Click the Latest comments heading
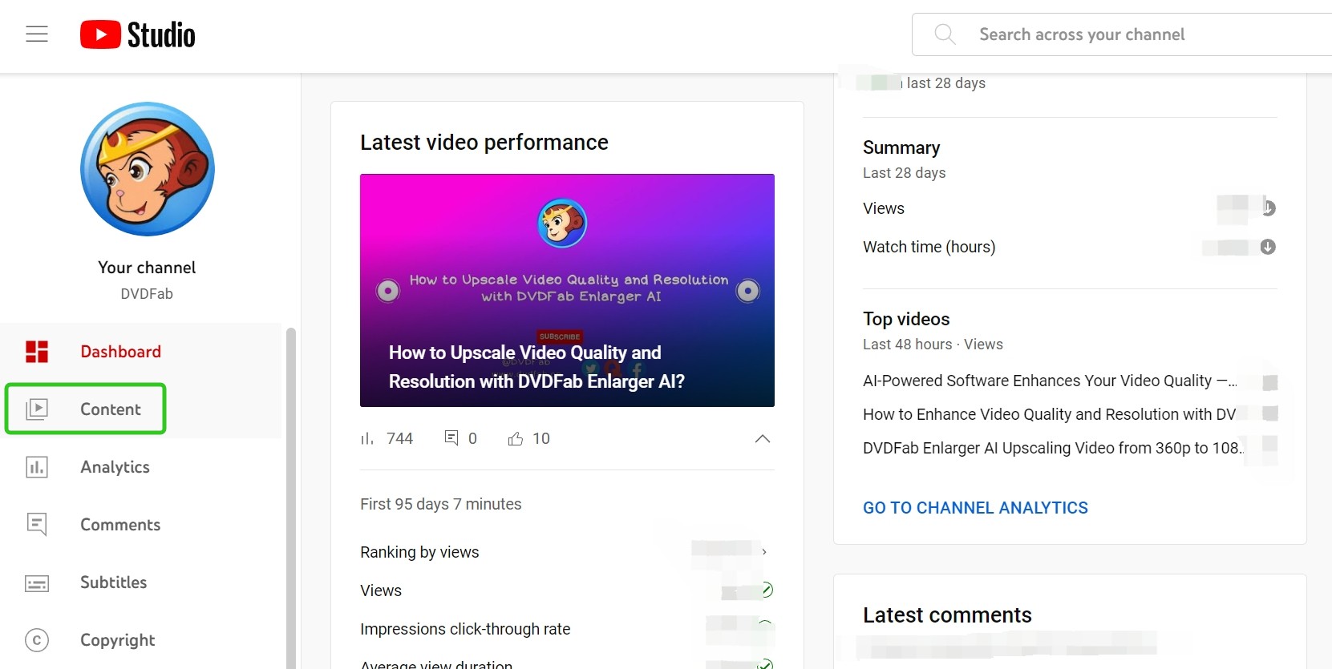This screenshot has width=1332, height=669. (x=947, y=615)
